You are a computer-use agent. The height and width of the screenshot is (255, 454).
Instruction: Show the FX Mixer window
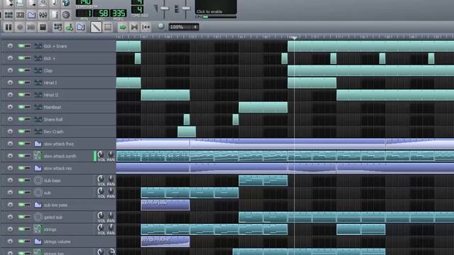click(43, 14)
